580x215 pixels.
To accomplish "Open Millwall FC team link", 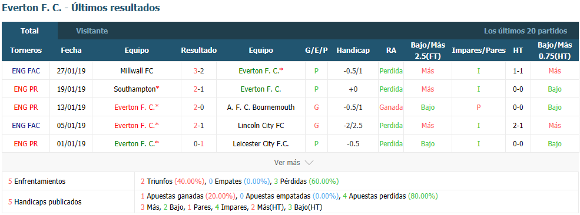I will [x=137, y=70].
